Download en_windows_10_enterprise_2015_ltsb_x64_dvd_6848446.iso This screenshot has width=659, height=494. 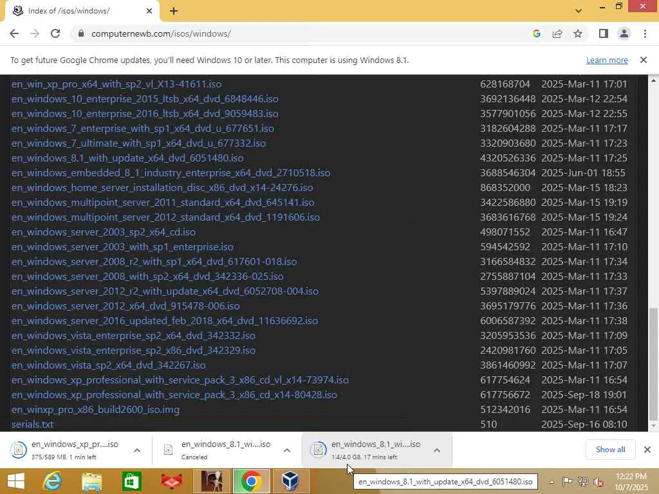coord(145,98)
